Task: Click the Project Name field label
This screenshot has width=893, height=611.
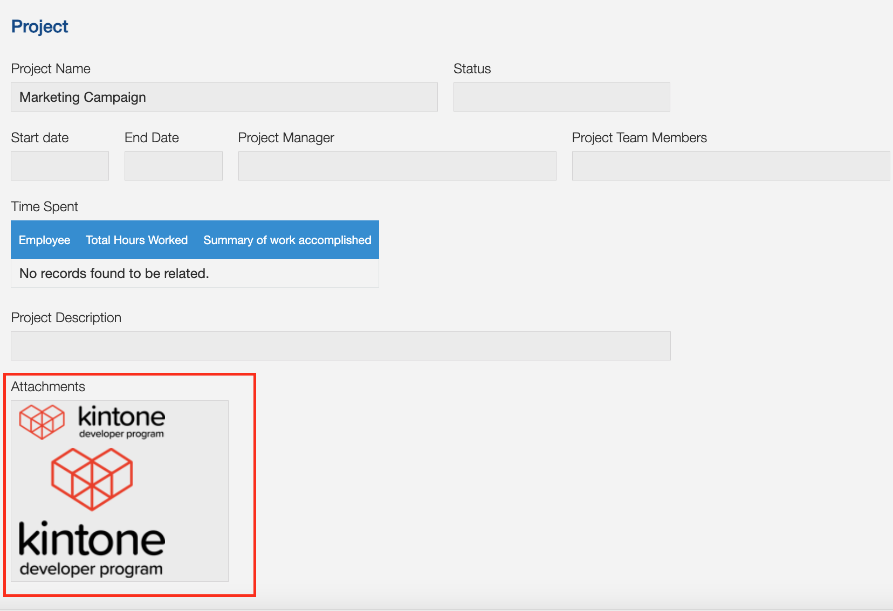Action: [50, 68]
